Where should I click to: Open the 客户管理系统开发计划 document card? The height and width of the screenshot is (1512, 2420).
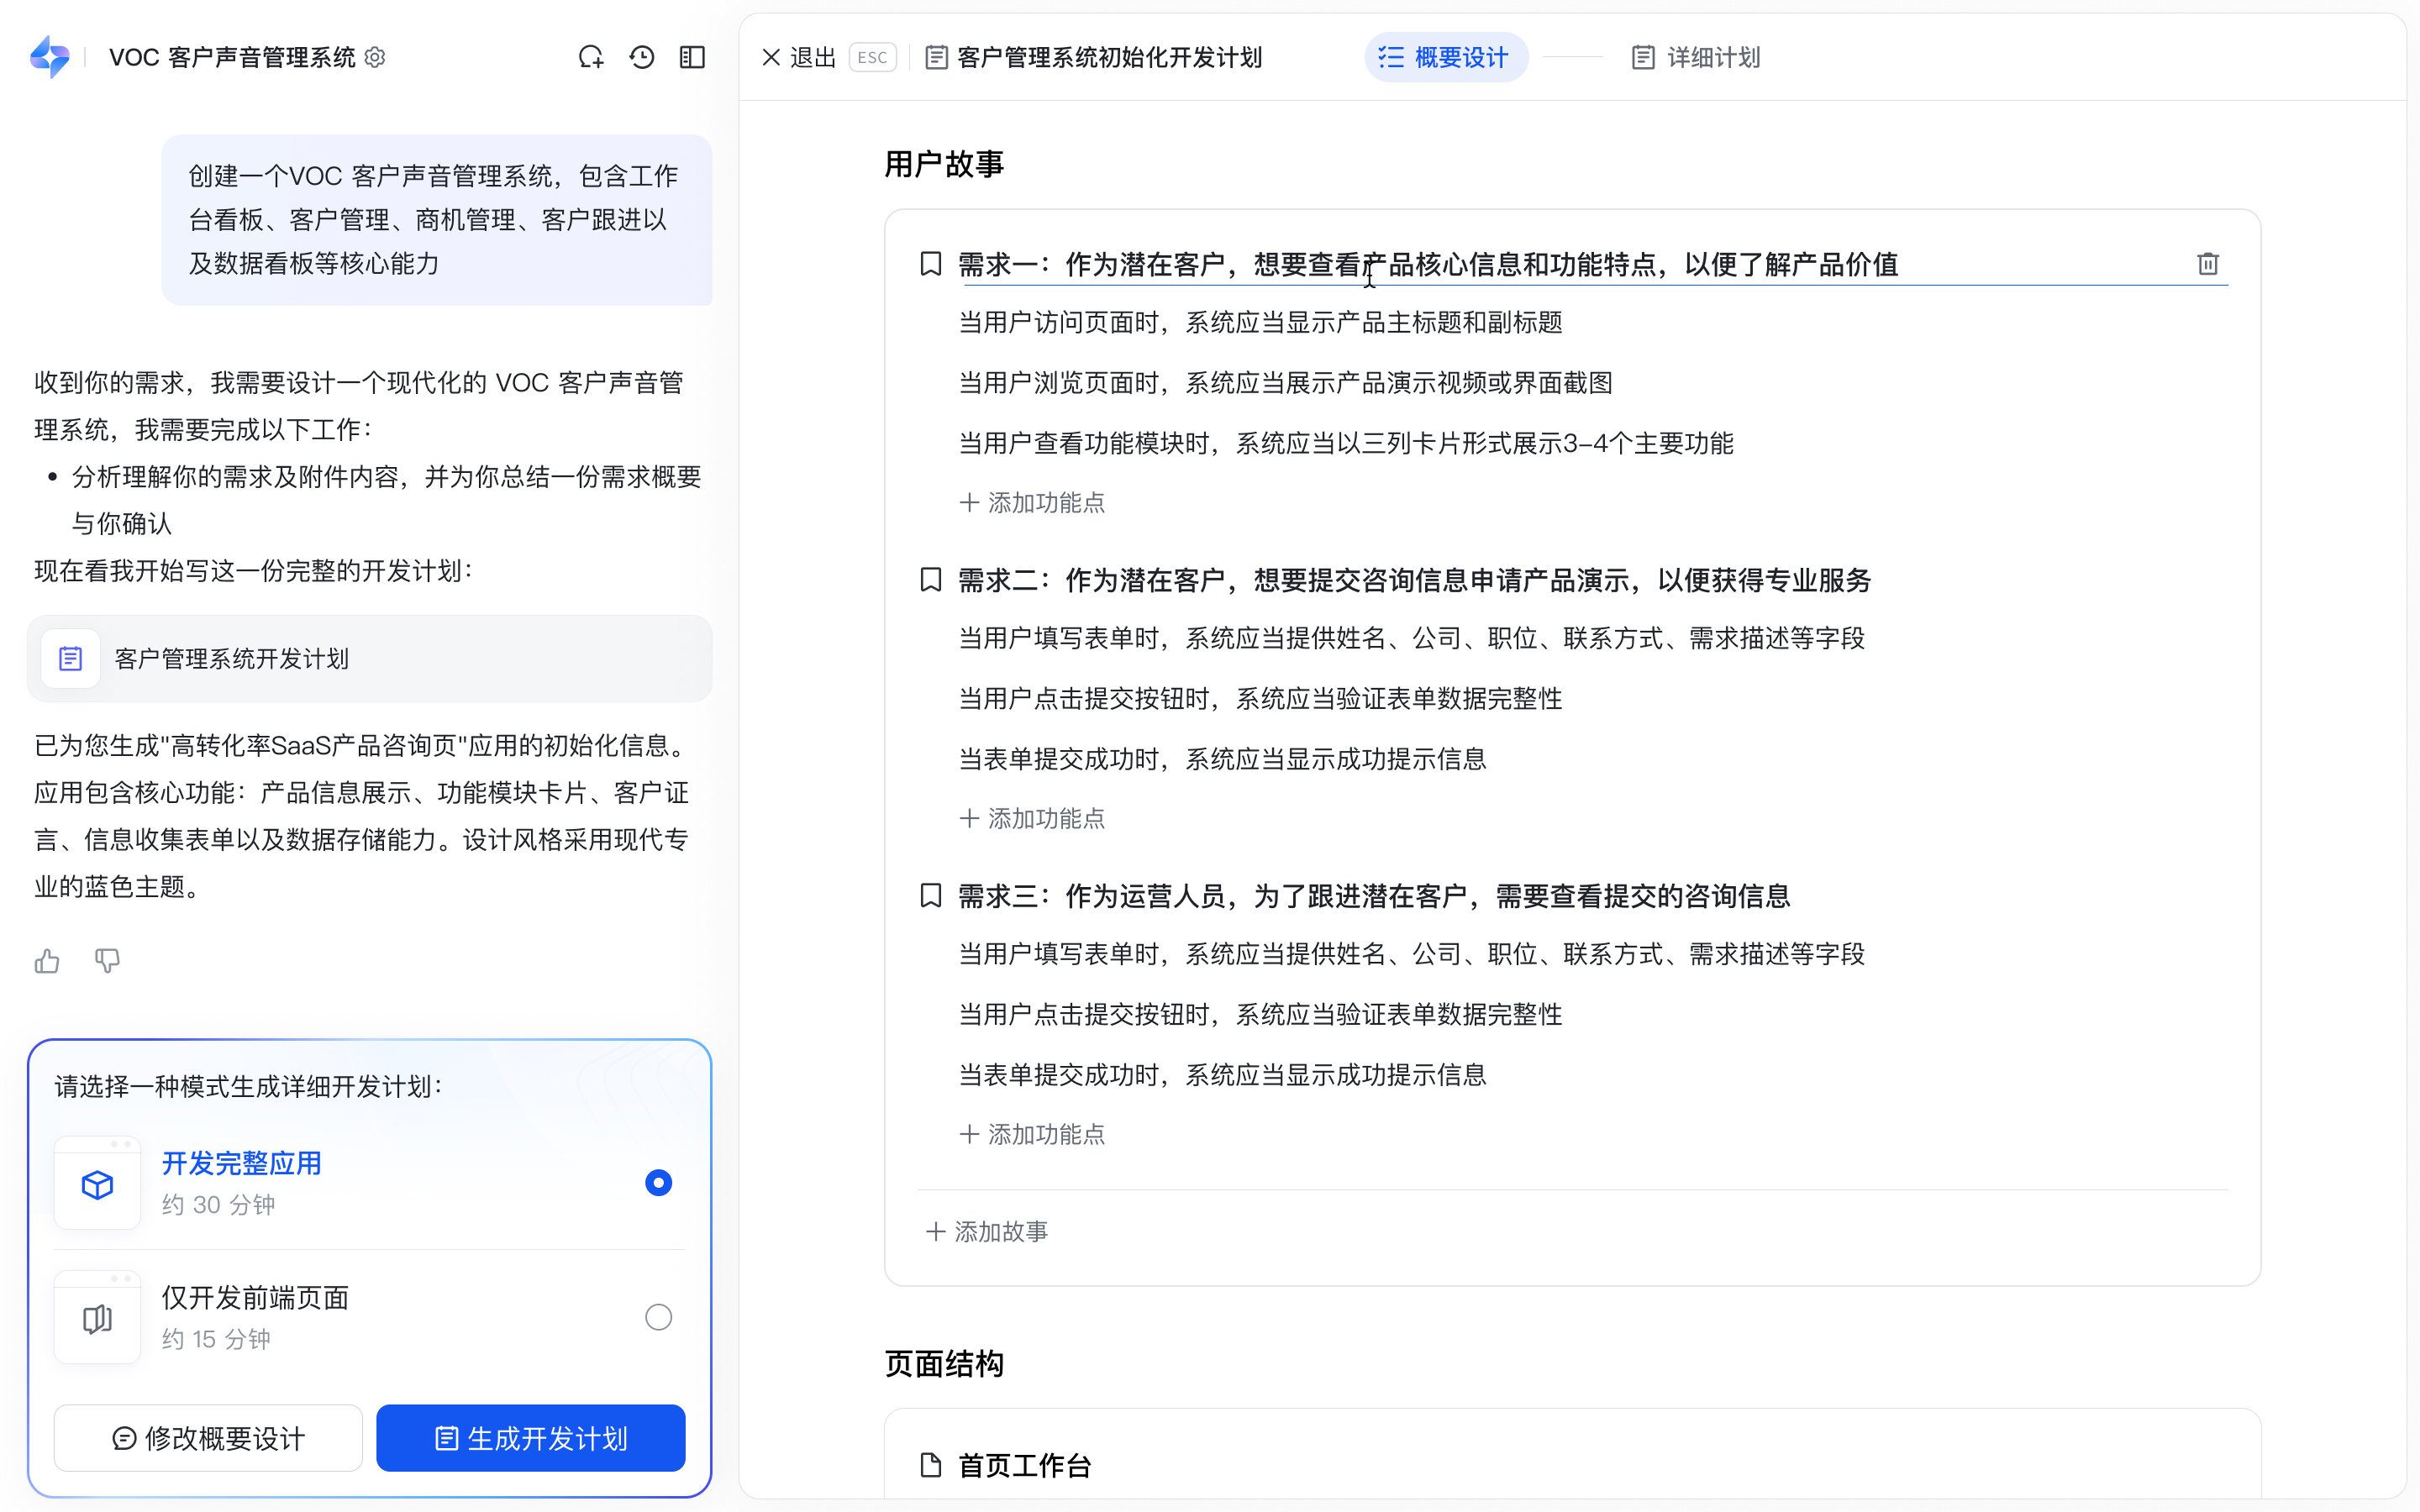pyautogui.click(x=369, y=659)
